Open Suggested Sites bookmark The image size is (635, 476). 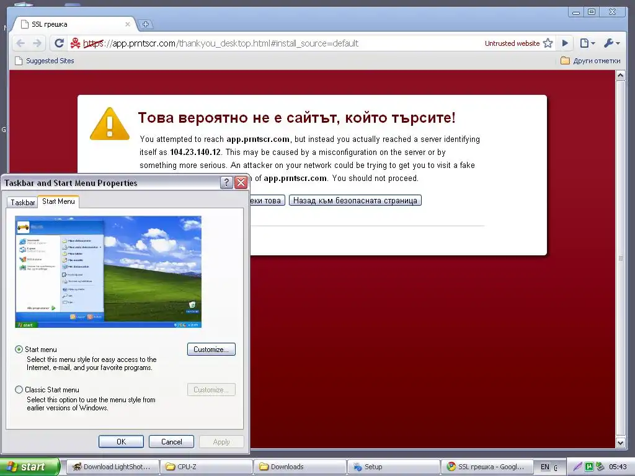pos(45,61)
